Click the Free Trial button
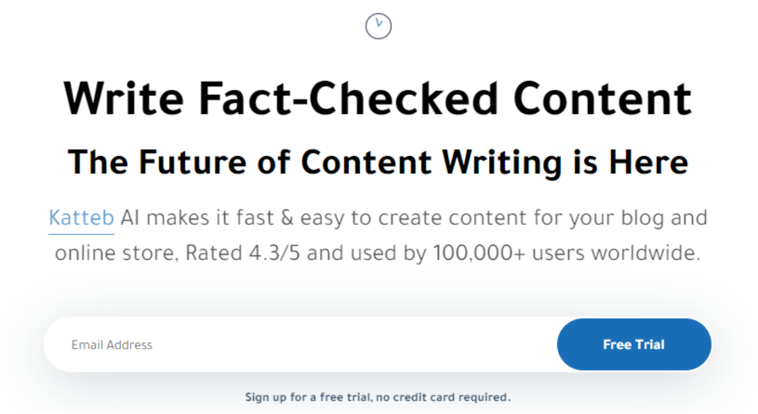 pos(634,344)
